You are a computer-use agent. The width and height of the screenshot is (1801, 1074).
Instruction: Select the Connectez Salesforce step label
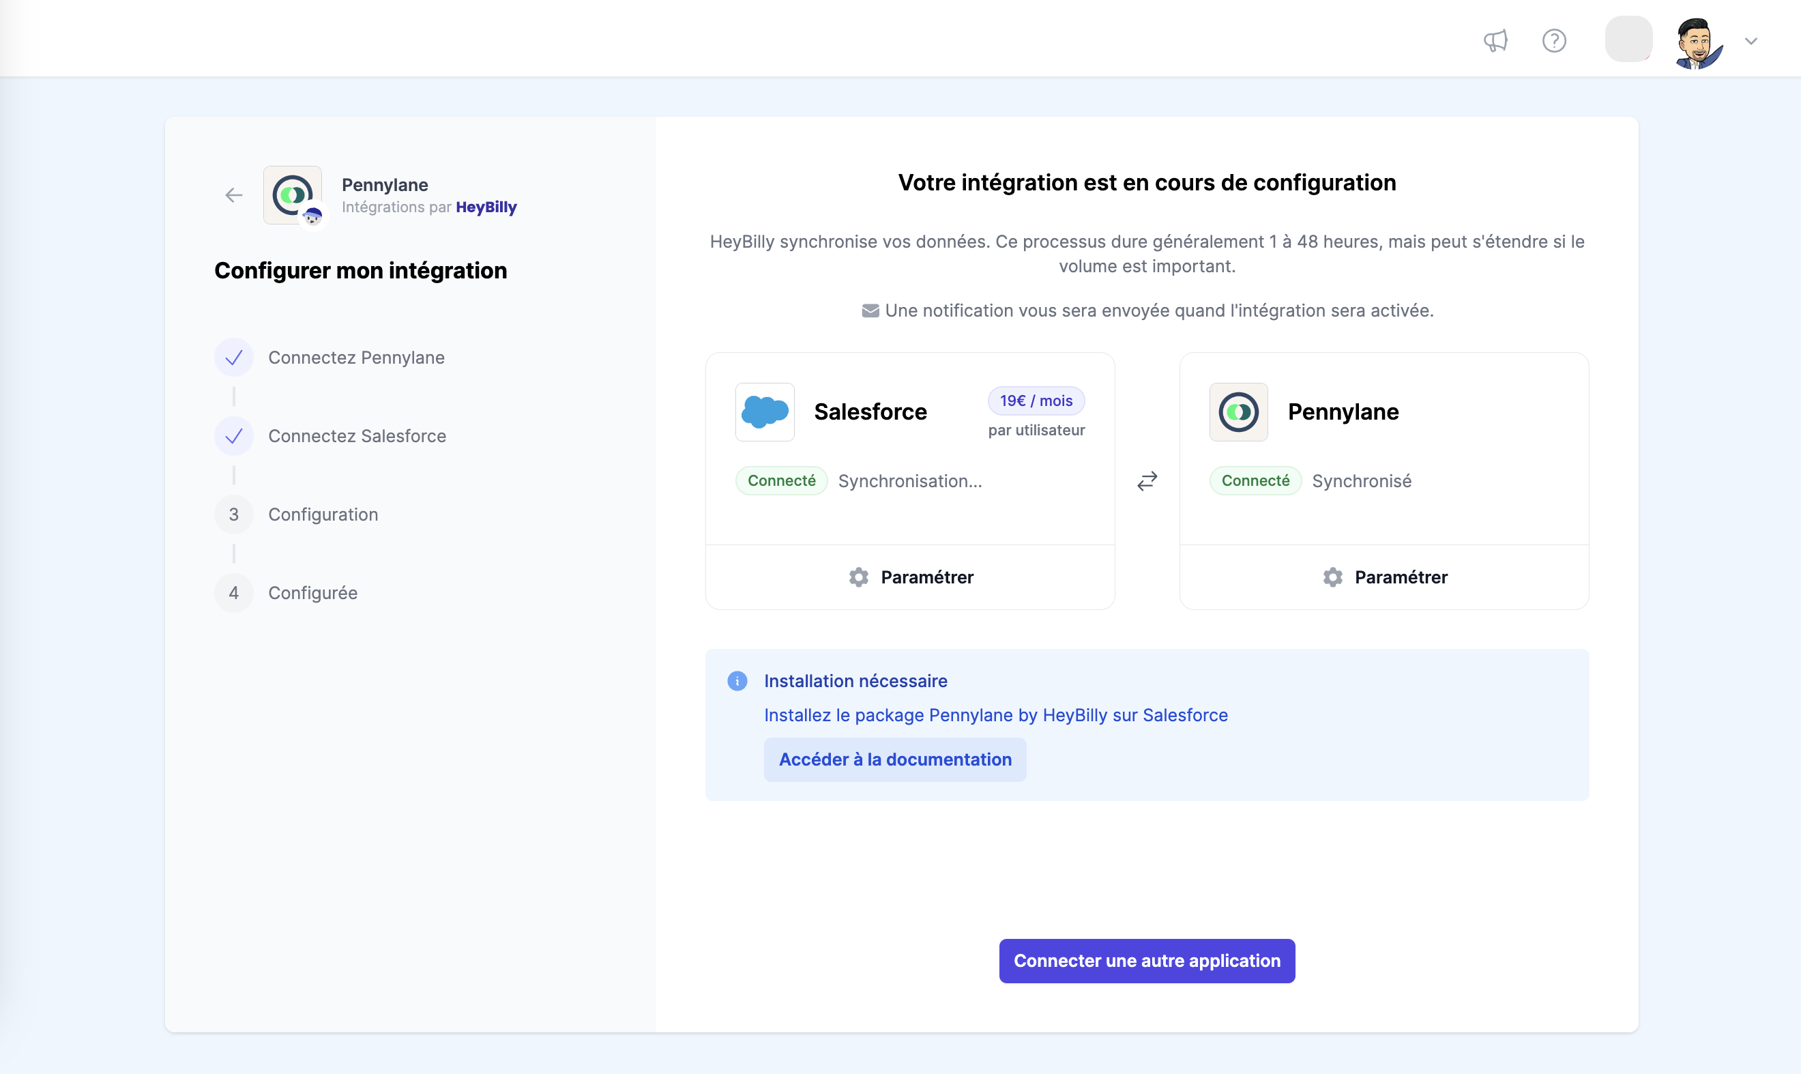coord(357,436)
